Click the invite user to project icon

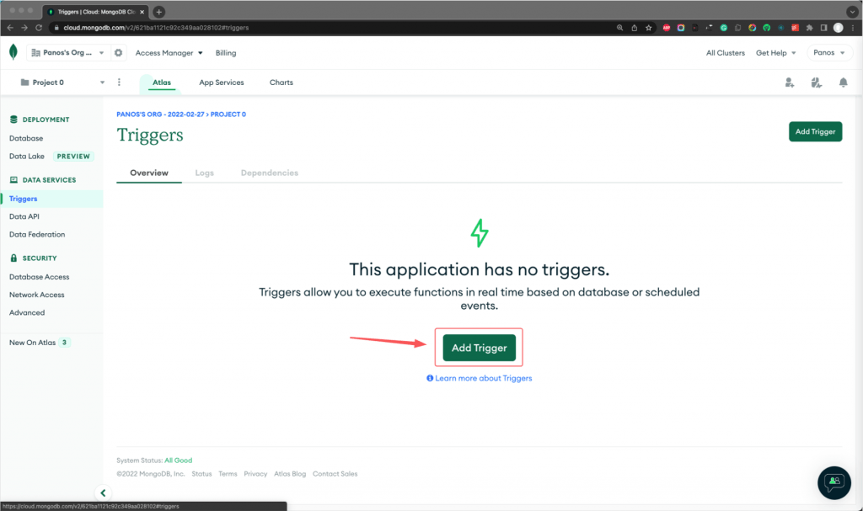pyautogui.click(x=789, y=83)
